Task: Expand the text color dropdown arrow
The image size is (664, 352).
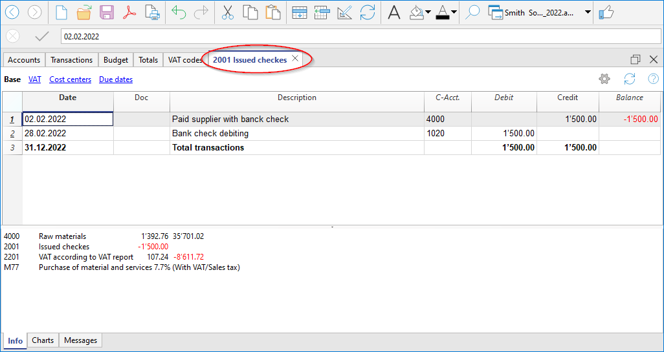Action: click(454, 12)
